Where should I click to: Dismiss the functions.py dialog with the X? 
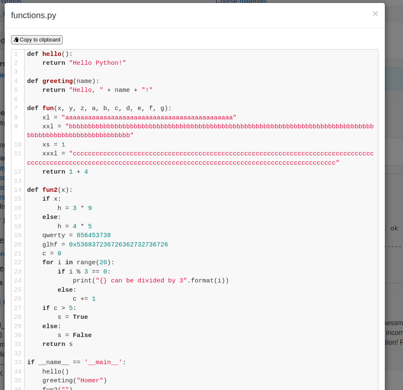click(375, 13)
